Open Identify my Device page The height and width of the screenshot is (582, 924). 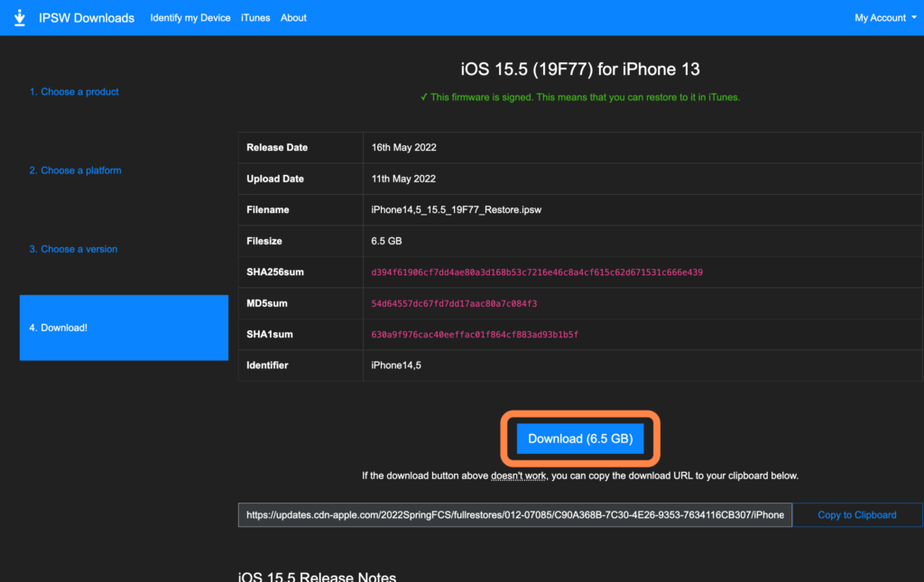(x=190, y=18)
